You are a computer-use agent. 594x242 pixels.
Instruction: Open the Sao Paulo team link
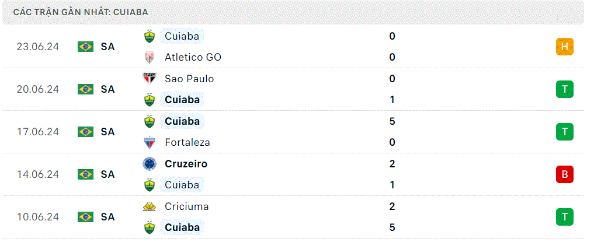pyautogui.click(x=189, y=79)
